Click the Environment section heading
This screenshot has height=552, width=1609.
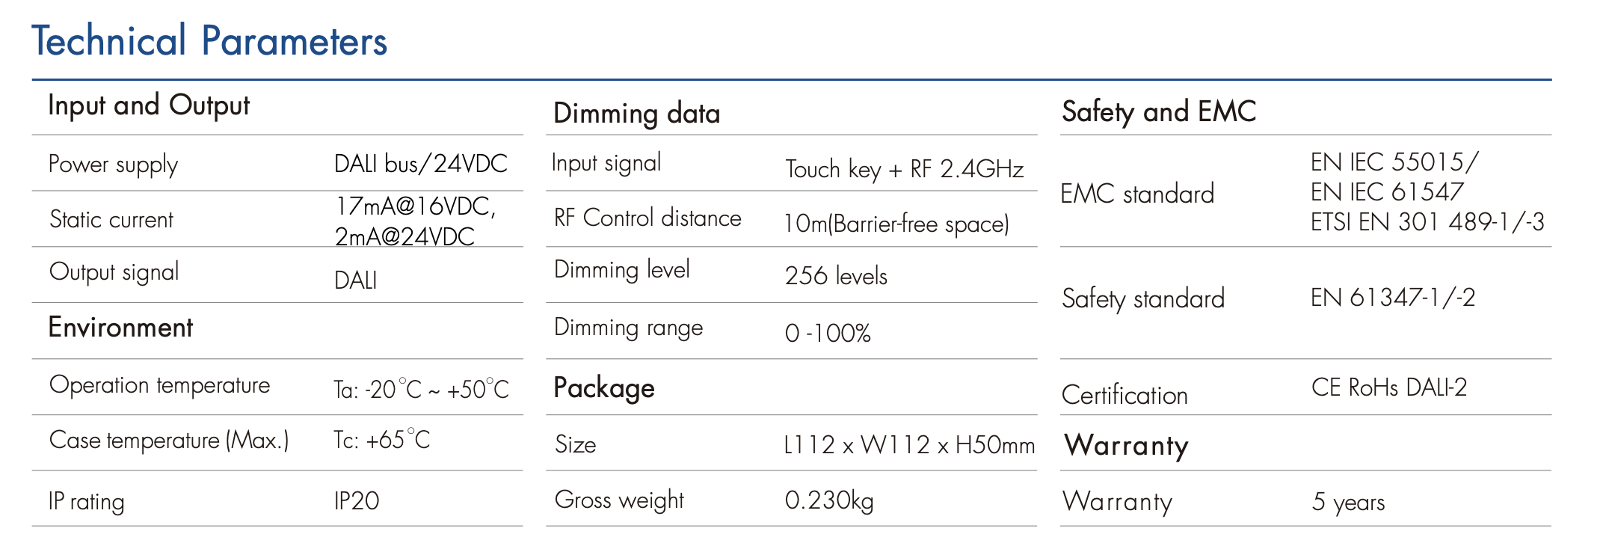[x=120, y=328]
